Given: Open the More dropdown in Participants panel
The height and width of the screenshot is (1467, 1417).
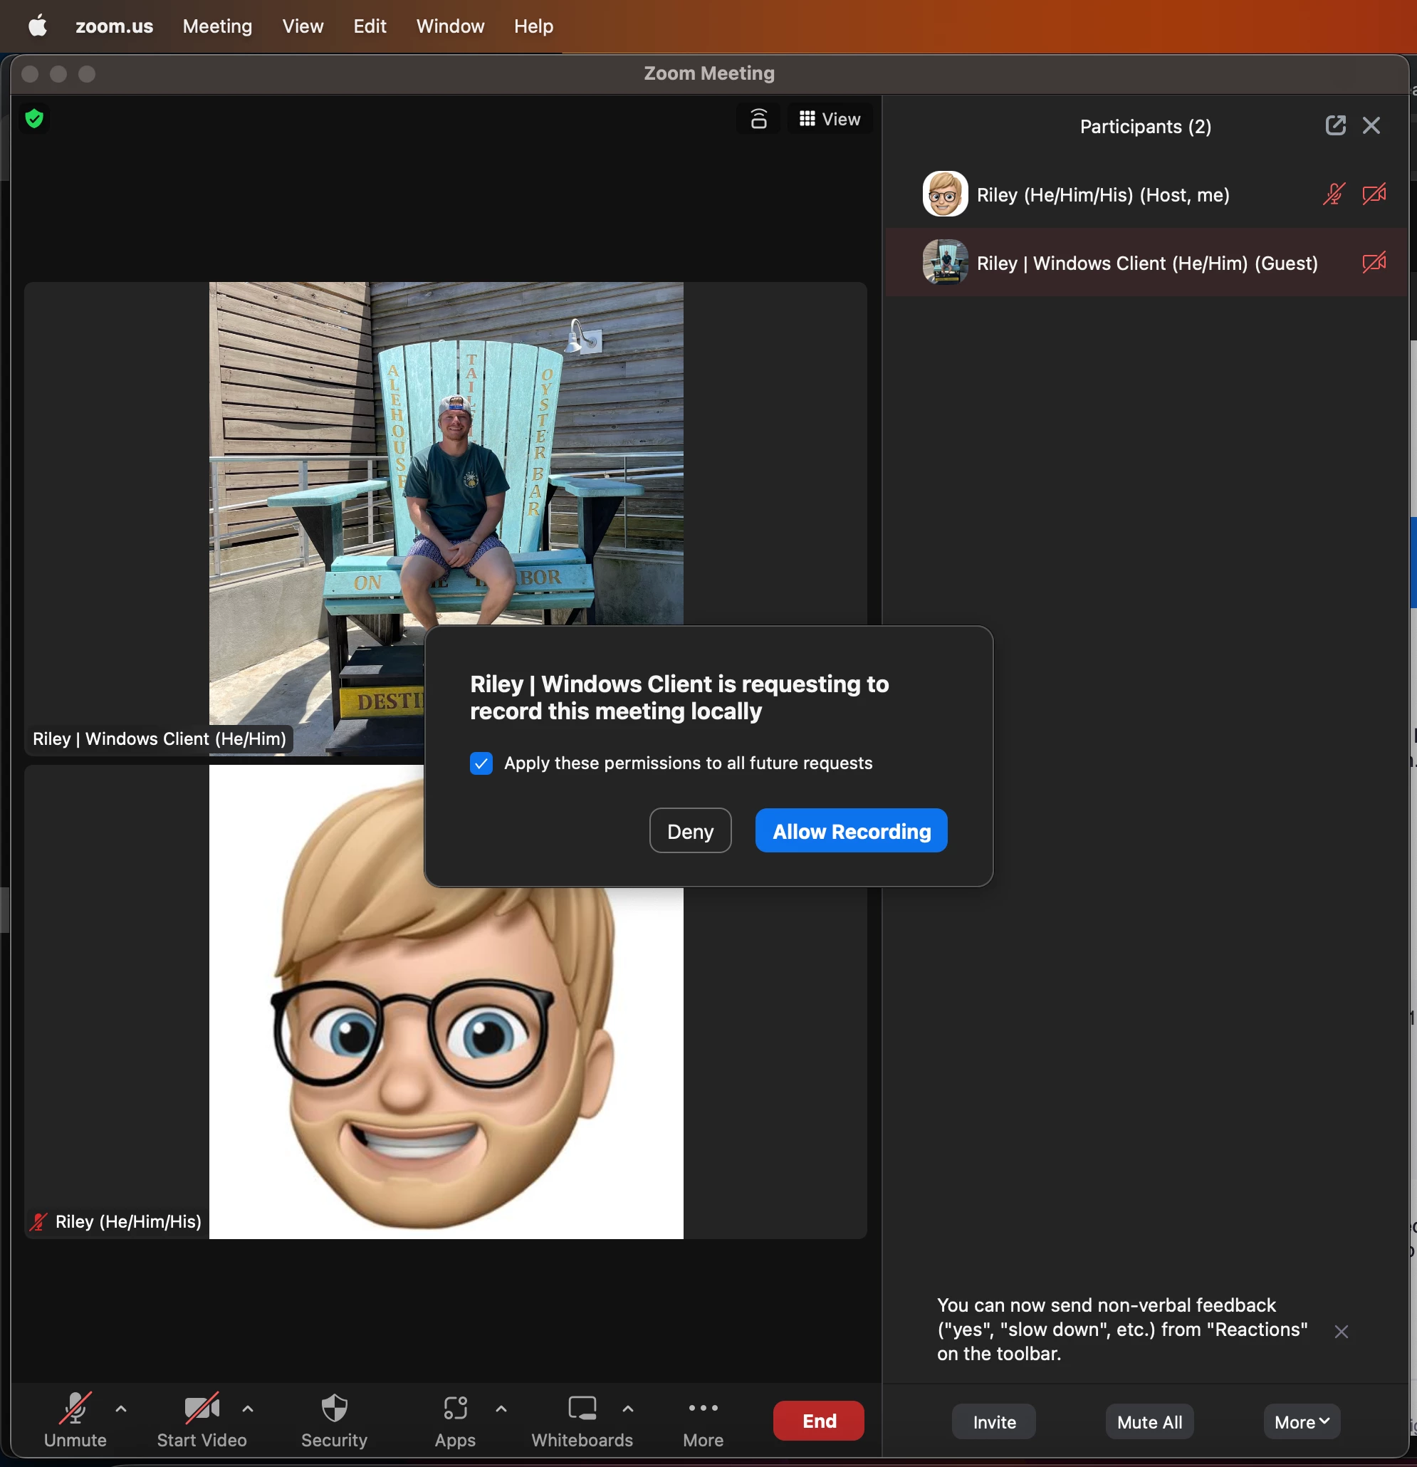Looking at the screenshot, I should pyautogui.click(x=1301, y=1422).
